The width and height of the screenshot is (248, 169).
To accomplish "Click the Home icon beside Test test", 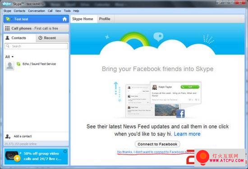I will (x=64, y=19).
